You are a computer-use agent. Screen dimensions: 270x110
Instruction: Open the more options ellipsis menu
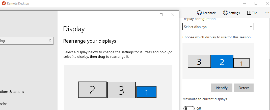click(267, 13)
